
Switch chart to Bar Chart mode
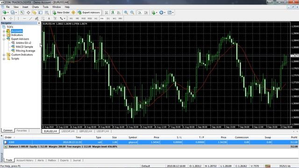coord(107,13)
